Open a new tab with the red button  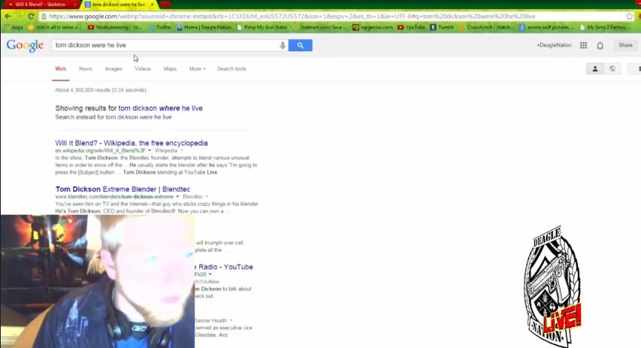coord(165,5)
